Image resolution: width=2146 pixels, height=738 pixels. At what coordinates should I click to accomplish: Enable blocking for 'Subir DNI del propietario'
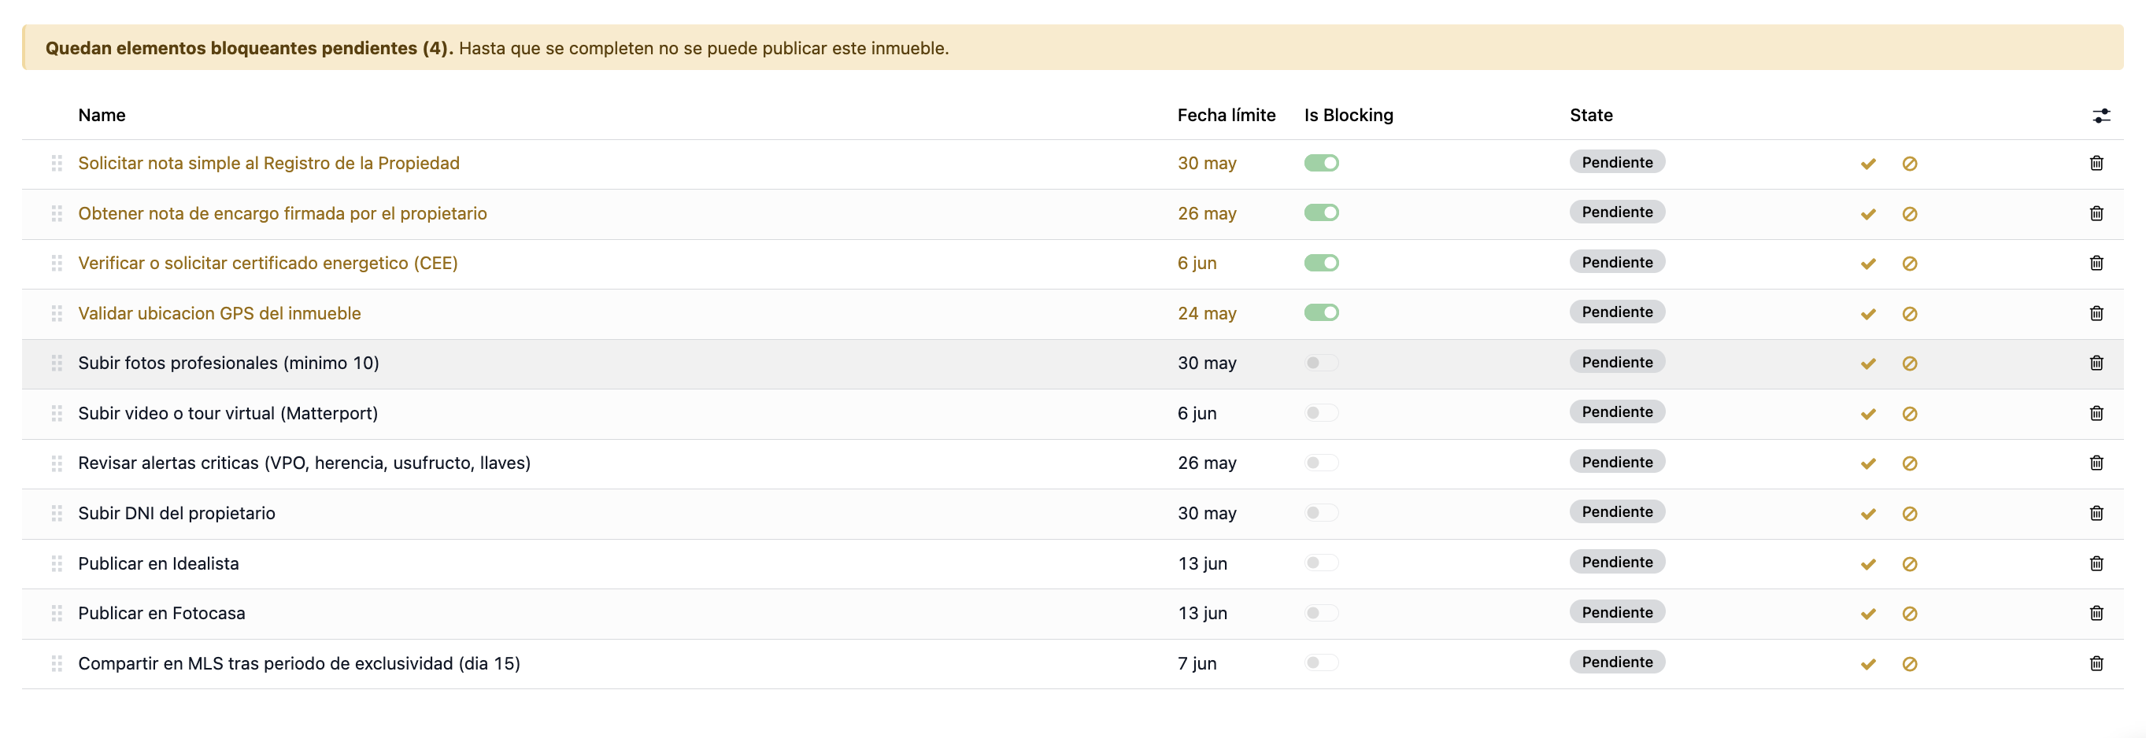pyautogui.click(x=1321, y=512)
